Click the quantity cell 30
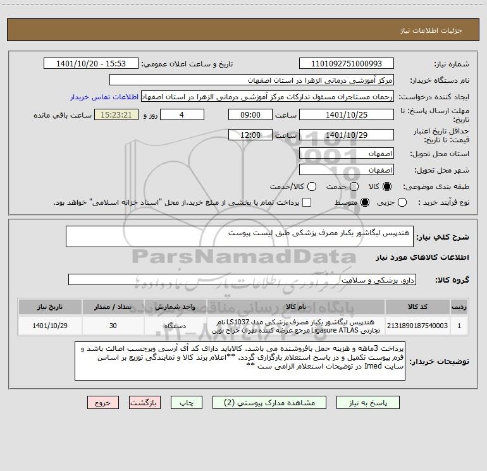This screenshot has width=487, height=471. 113,326
